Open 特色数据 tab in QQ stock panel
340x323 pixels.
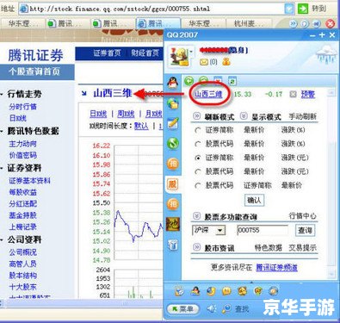(x=269, y=247)
